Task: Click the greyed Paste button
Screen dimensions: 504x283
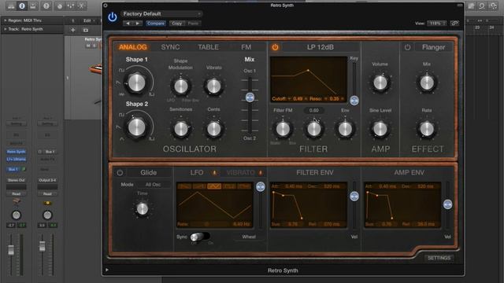Action: (193, 24)
